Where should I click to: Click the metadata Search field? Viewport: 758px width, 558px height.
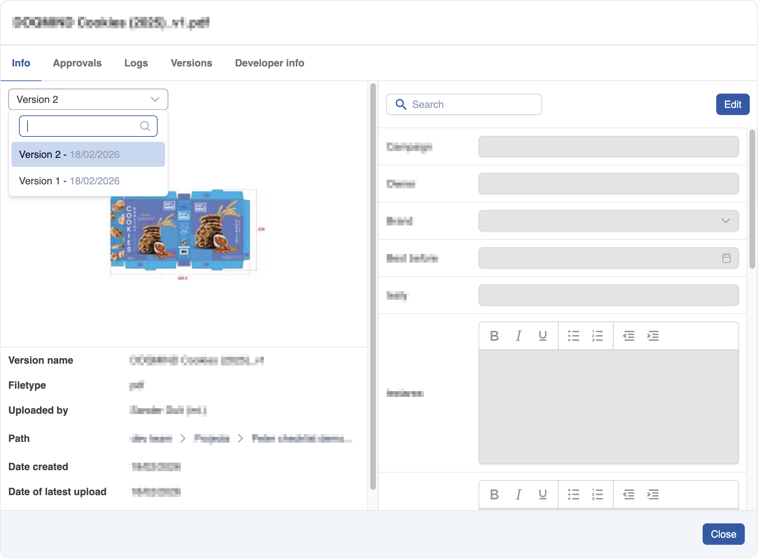(x=464, y=104)
